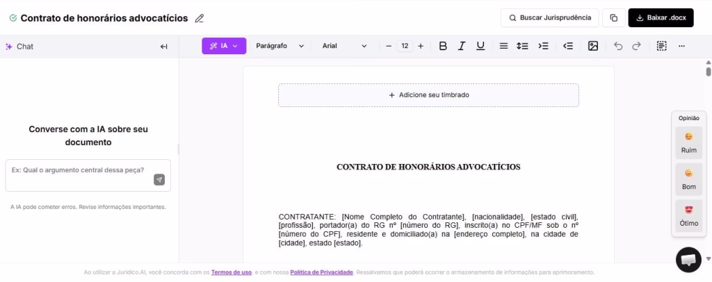Open the line spacing options

(x=522, y=46)
